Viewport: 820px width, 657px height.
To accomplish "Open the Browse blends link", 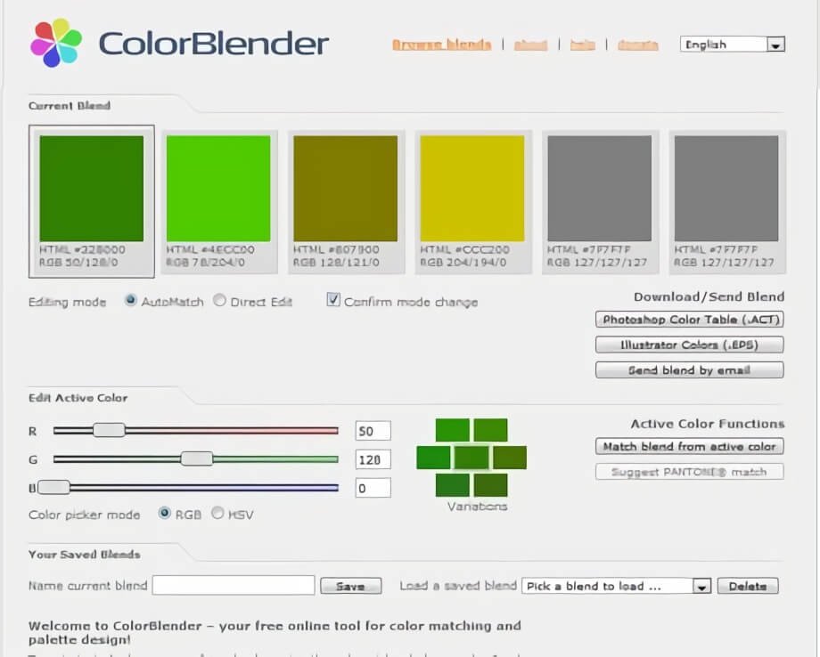I will [x=441, y=45].
